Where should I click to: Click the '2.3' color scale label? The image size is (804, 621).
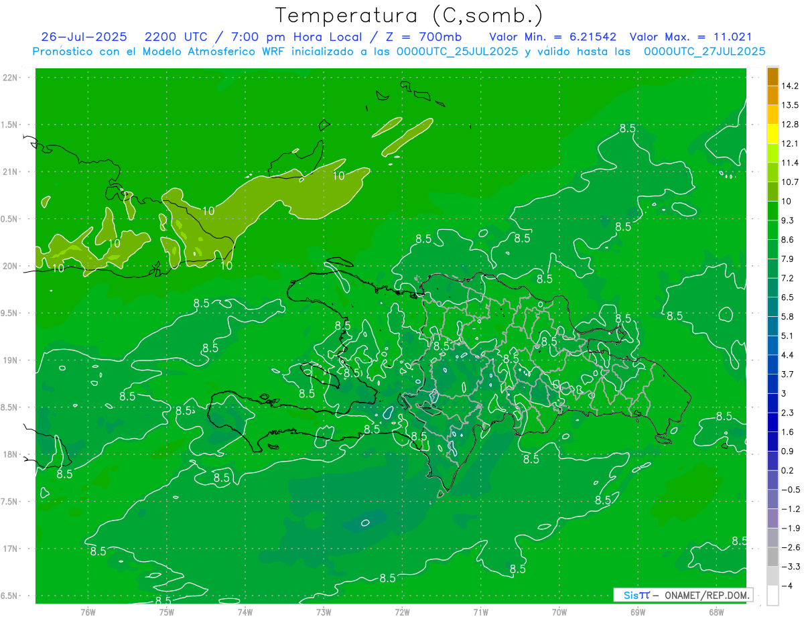pos(787,413)
